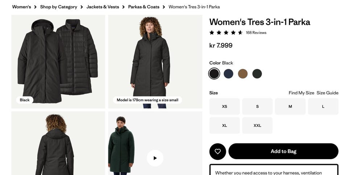The height and width of the screenshot is (175, 348).
Task: Select the dark green color swatch
Action: (257, 74)
